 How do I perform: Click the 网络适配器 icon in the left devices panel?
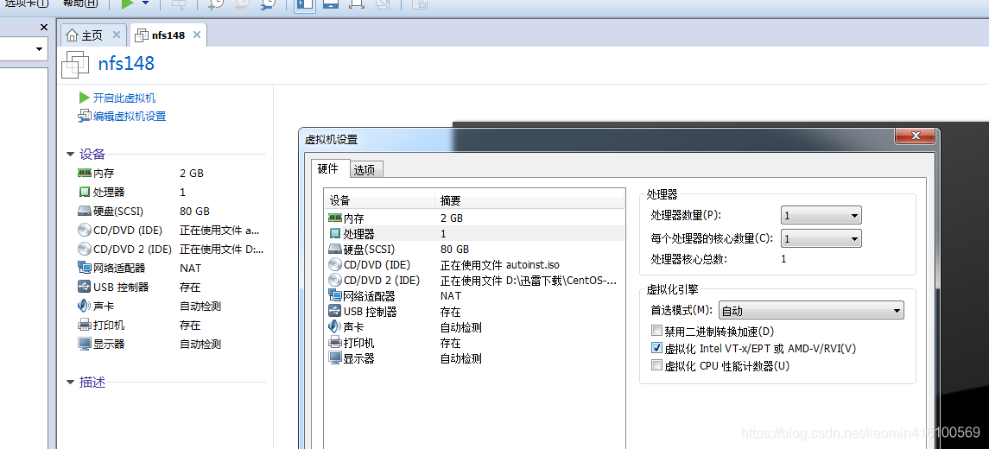(85, 268)
